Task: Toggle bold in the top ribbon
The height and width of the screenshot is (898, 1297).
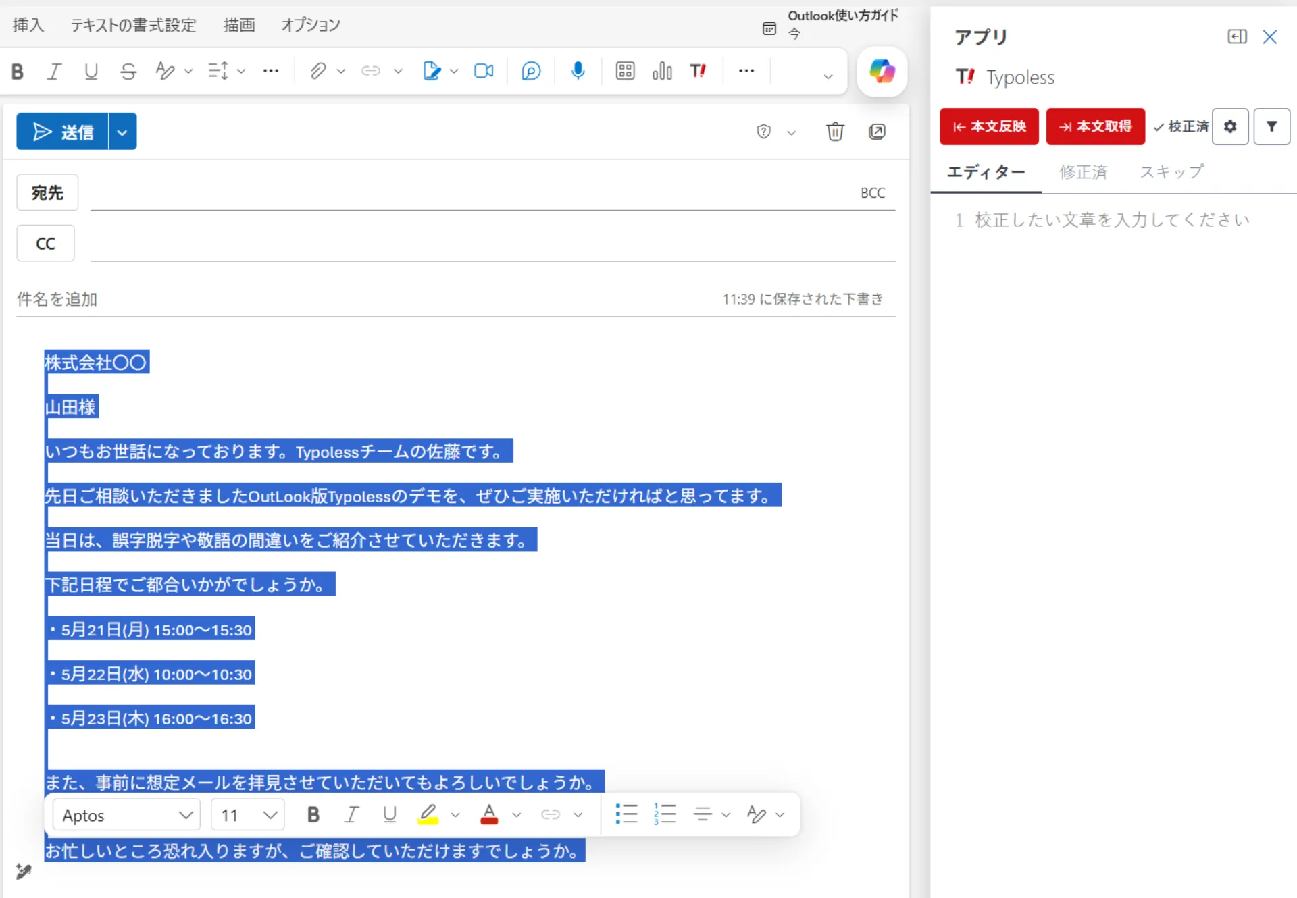Action: [18, 71]
